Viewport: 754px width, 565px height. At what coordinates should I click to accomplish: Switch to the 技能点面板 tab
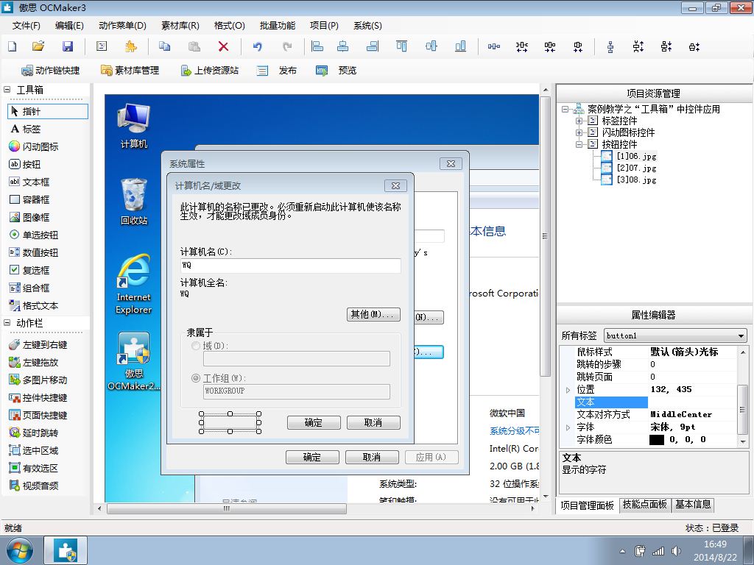tap(644, 505)
